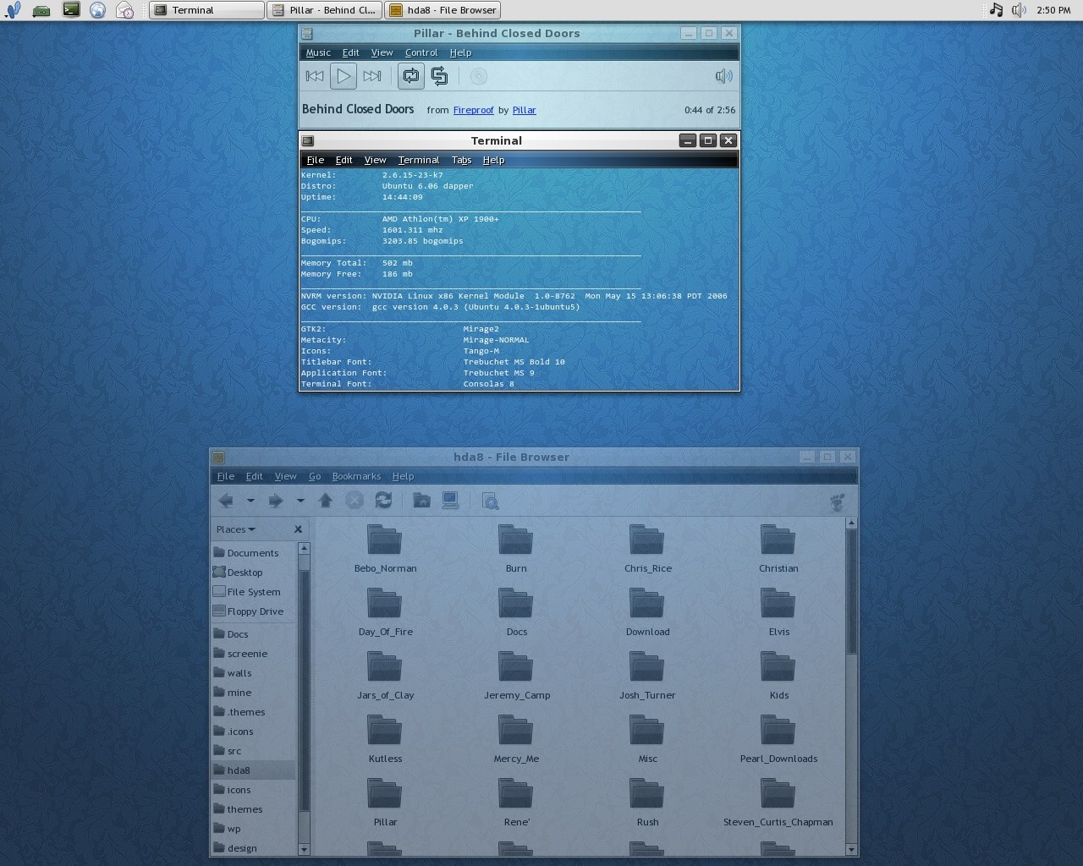Screen dimensions: 1083x866
Task: Search for files icon in toolbar
Action: tap(490, 501)
